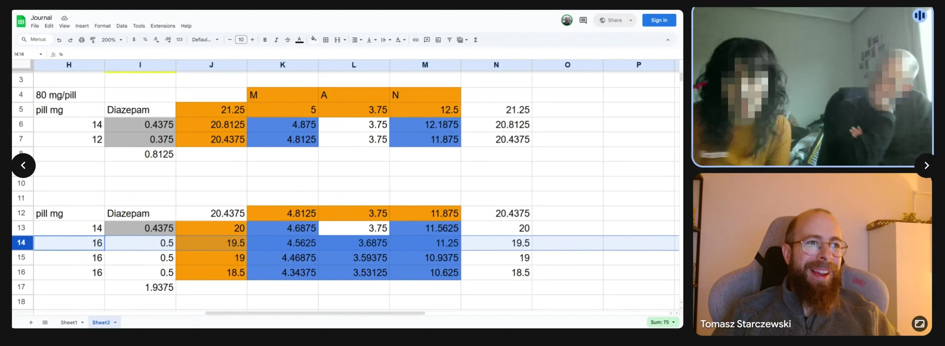The height and width of the screenshot is (346, 945).
Task: Open the fill color paint bucket
Action: (x=313, y=39)
